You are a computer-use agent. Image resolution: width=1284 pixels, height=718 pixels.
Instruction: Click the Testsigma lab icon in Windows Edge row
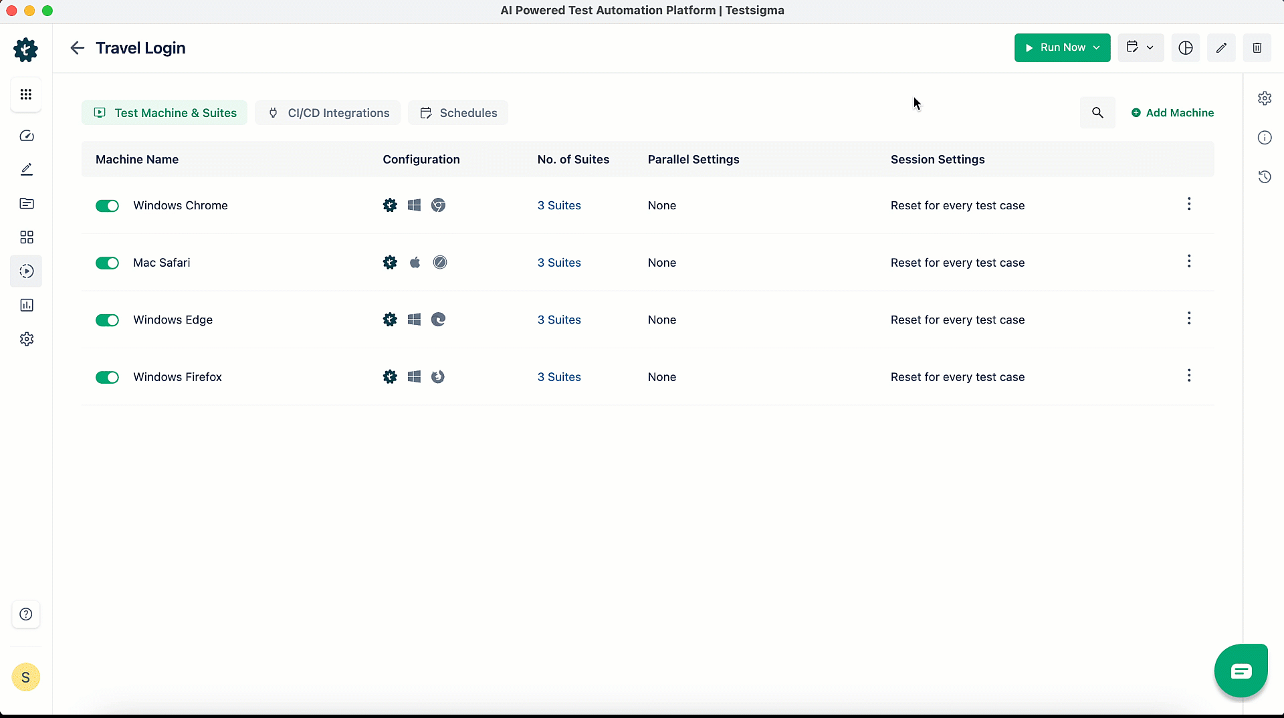tap(390, 320)
